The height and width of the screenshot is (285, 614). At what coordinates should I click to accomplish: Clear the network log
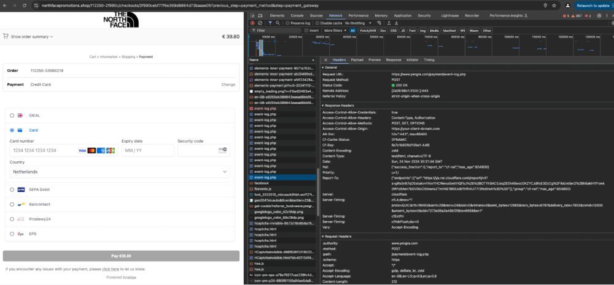point(260,23)
